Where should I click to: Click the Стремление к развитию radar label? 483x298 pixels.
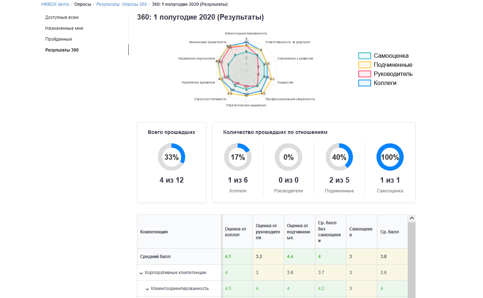[x=295, y=58]
